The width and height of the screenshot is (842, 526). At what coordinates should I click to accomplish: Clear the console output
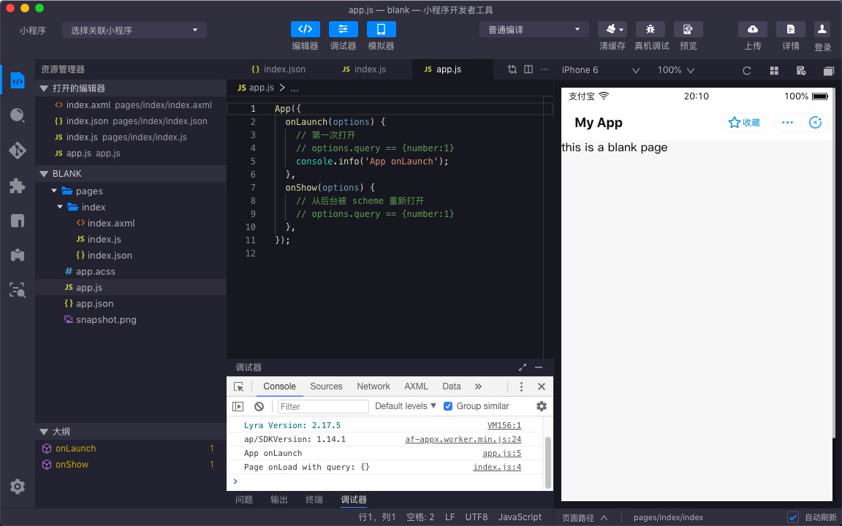tap(259, 406)
